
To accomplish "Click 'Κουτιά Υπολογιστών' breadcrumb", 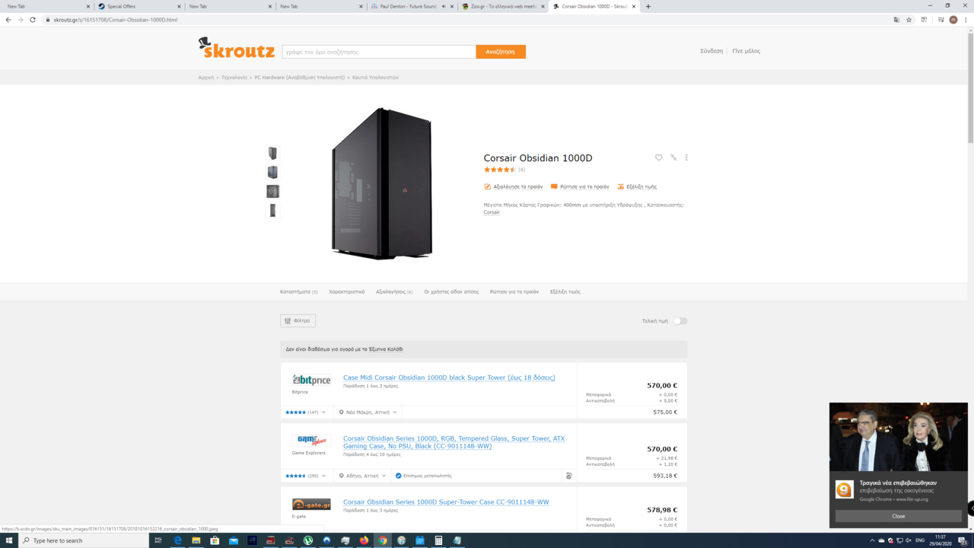I will 375,78.
